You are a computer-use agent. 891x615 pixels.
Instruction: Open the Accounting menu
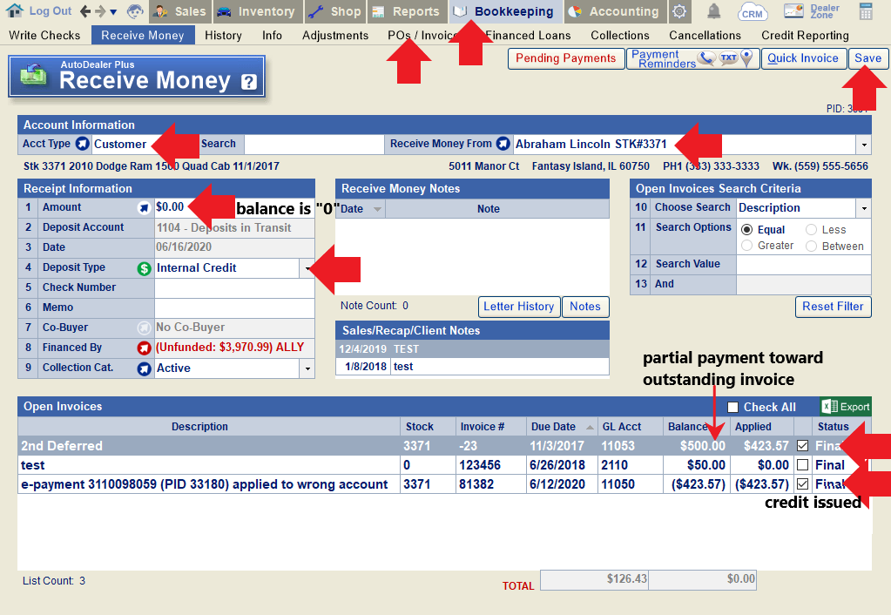[x=615, y=11]
